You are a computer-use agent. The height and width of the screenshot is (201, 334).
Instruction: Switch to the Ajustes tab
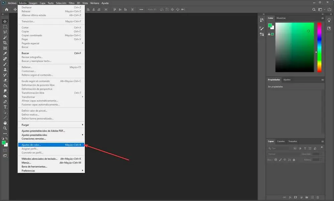pos(287,80)
